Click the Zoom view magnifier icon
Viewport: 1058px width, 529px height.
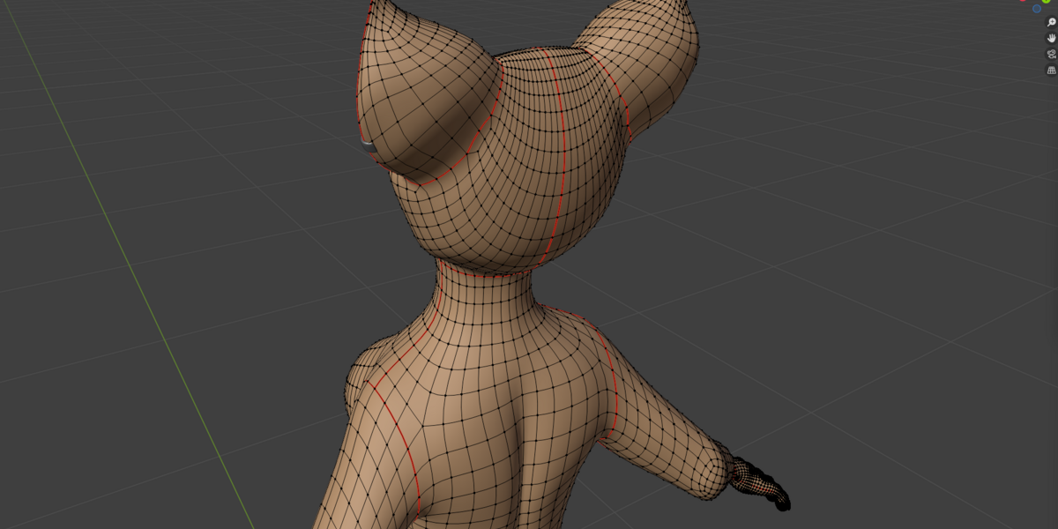[1051, 22]
